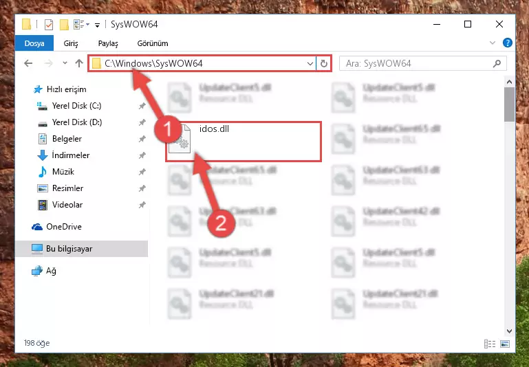Select Bu bilgisayar in the navigation pane
The height and width of the screenshot is (367, 529).
[x=81, y=249]
